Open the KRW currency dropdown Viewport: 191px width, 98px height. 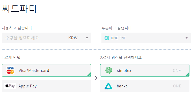coord(78,38)
